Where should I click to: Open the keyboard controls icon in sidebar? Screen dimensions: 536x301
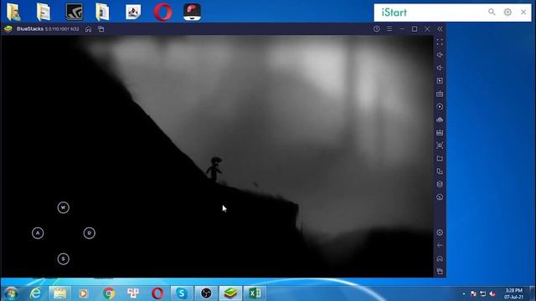[440, 94]
